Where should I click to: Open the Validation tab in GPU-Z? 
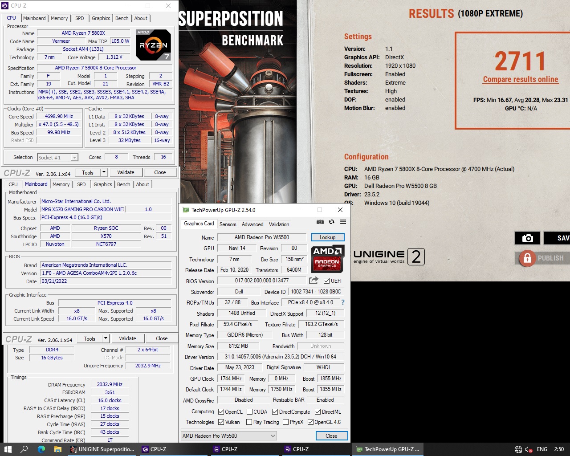click(x=279, y=224)
